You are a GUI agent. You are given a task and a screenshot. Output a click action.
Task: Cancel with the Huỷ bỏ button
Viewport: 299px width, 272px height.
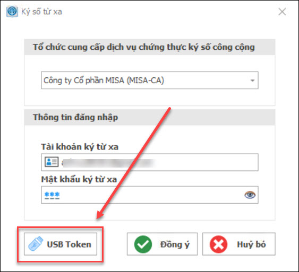239,244
